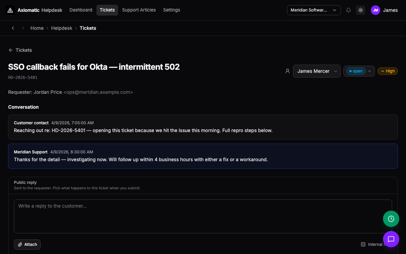Click Home in the breadcrumb
The height and width of the screenshot is (254, 406).
click(37, 28)
